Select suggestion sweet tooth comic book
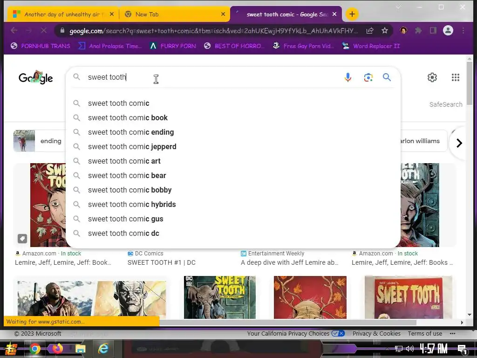This screenshot has height=358, width=477. [x=233, y=118]
